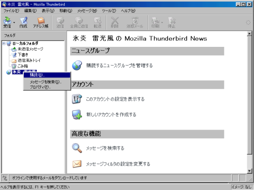Select the ローカルフォルダ folder
This screenshot has height=190, width=254.
tap(25, 43)
